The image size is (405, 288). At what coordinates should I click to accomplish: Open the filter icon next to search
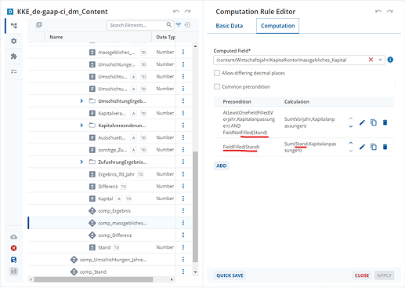point(179,25)
